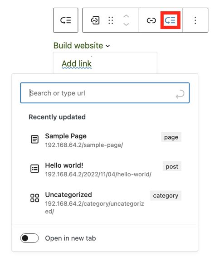Click the Build website menu text

point(78,46)
